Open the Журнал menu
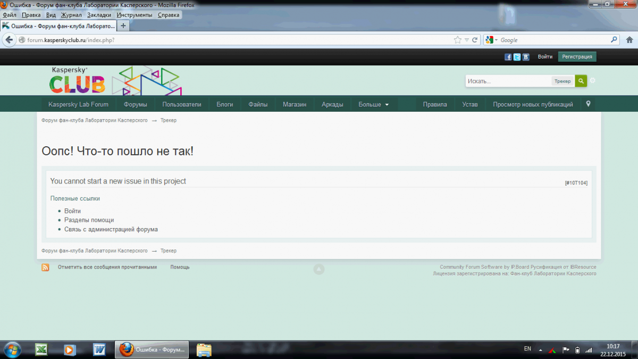This screenshot has width=638, height=359. click(71, 15)
